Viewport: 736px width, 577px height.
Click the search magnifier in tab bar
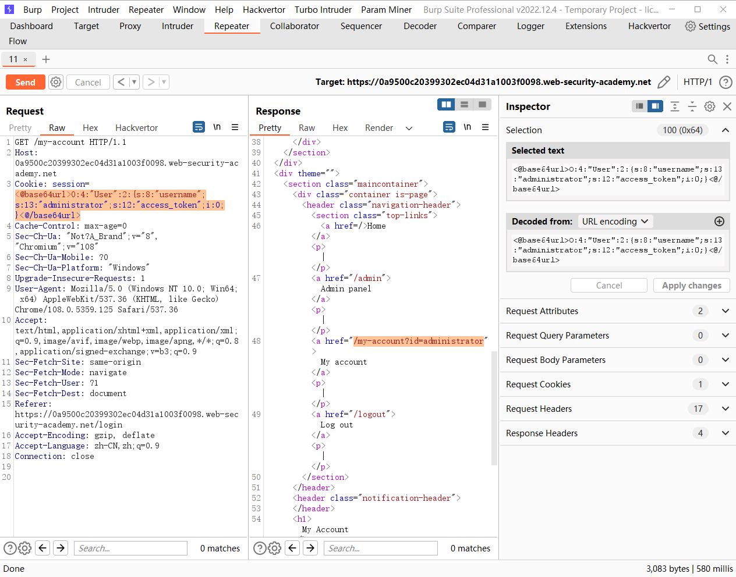(712, 59)
